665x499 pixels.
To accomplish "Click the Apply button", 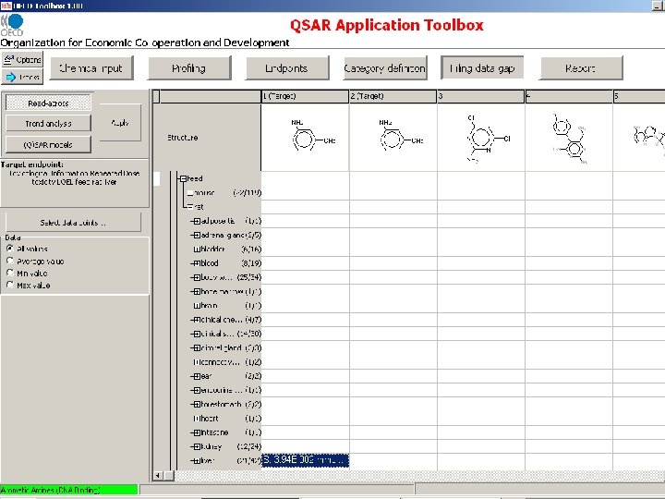I will coord(120,123).
